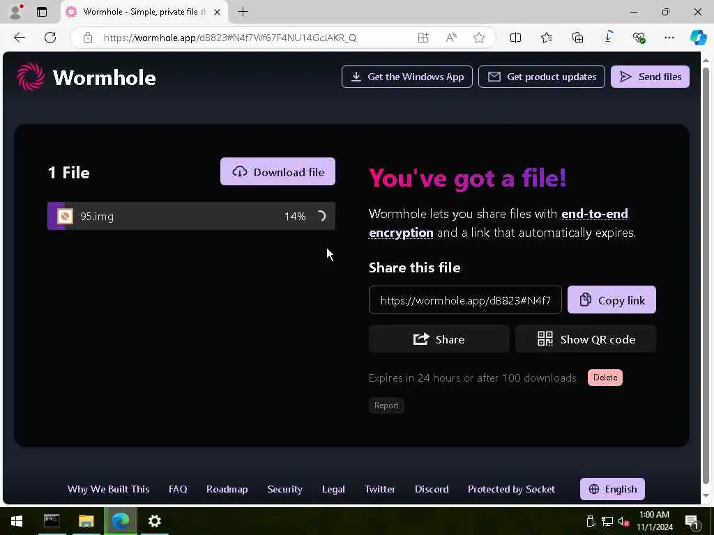Screen dimensions: 714x535
Task: Focus the share link URL field
Action: click(x=465, y=300)
